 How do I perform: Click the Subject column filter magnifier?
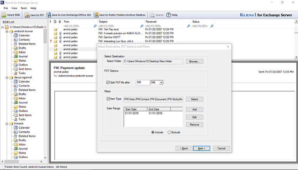[142, 26]
